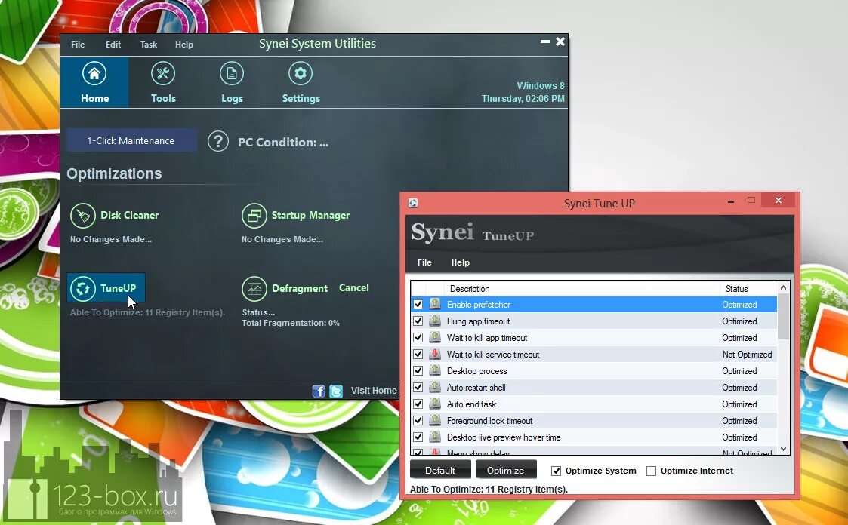This screenshot has height=525, width=848.
Task: Uncheck Wait to kill app timeout
Action: pos(418,338)
